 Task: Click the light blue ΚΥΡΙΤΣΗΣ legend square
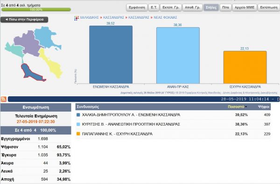(x=78, y=124)
